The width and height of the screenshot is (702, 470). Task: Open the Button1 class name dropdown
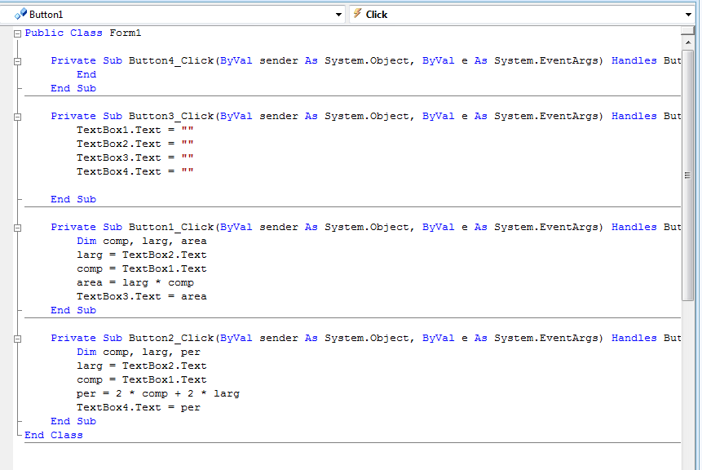[x=338, y=15]
